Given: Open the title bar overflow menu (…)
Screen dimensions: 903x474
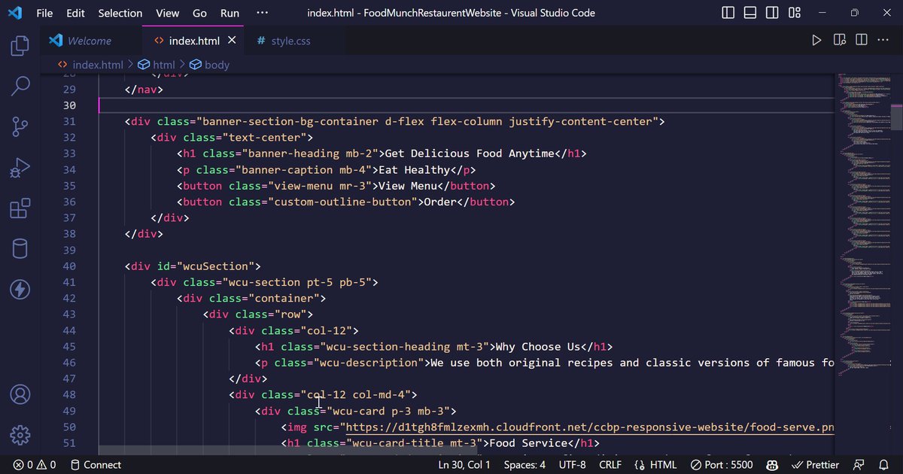Looking at the screenshot, I should click(262, 13).
